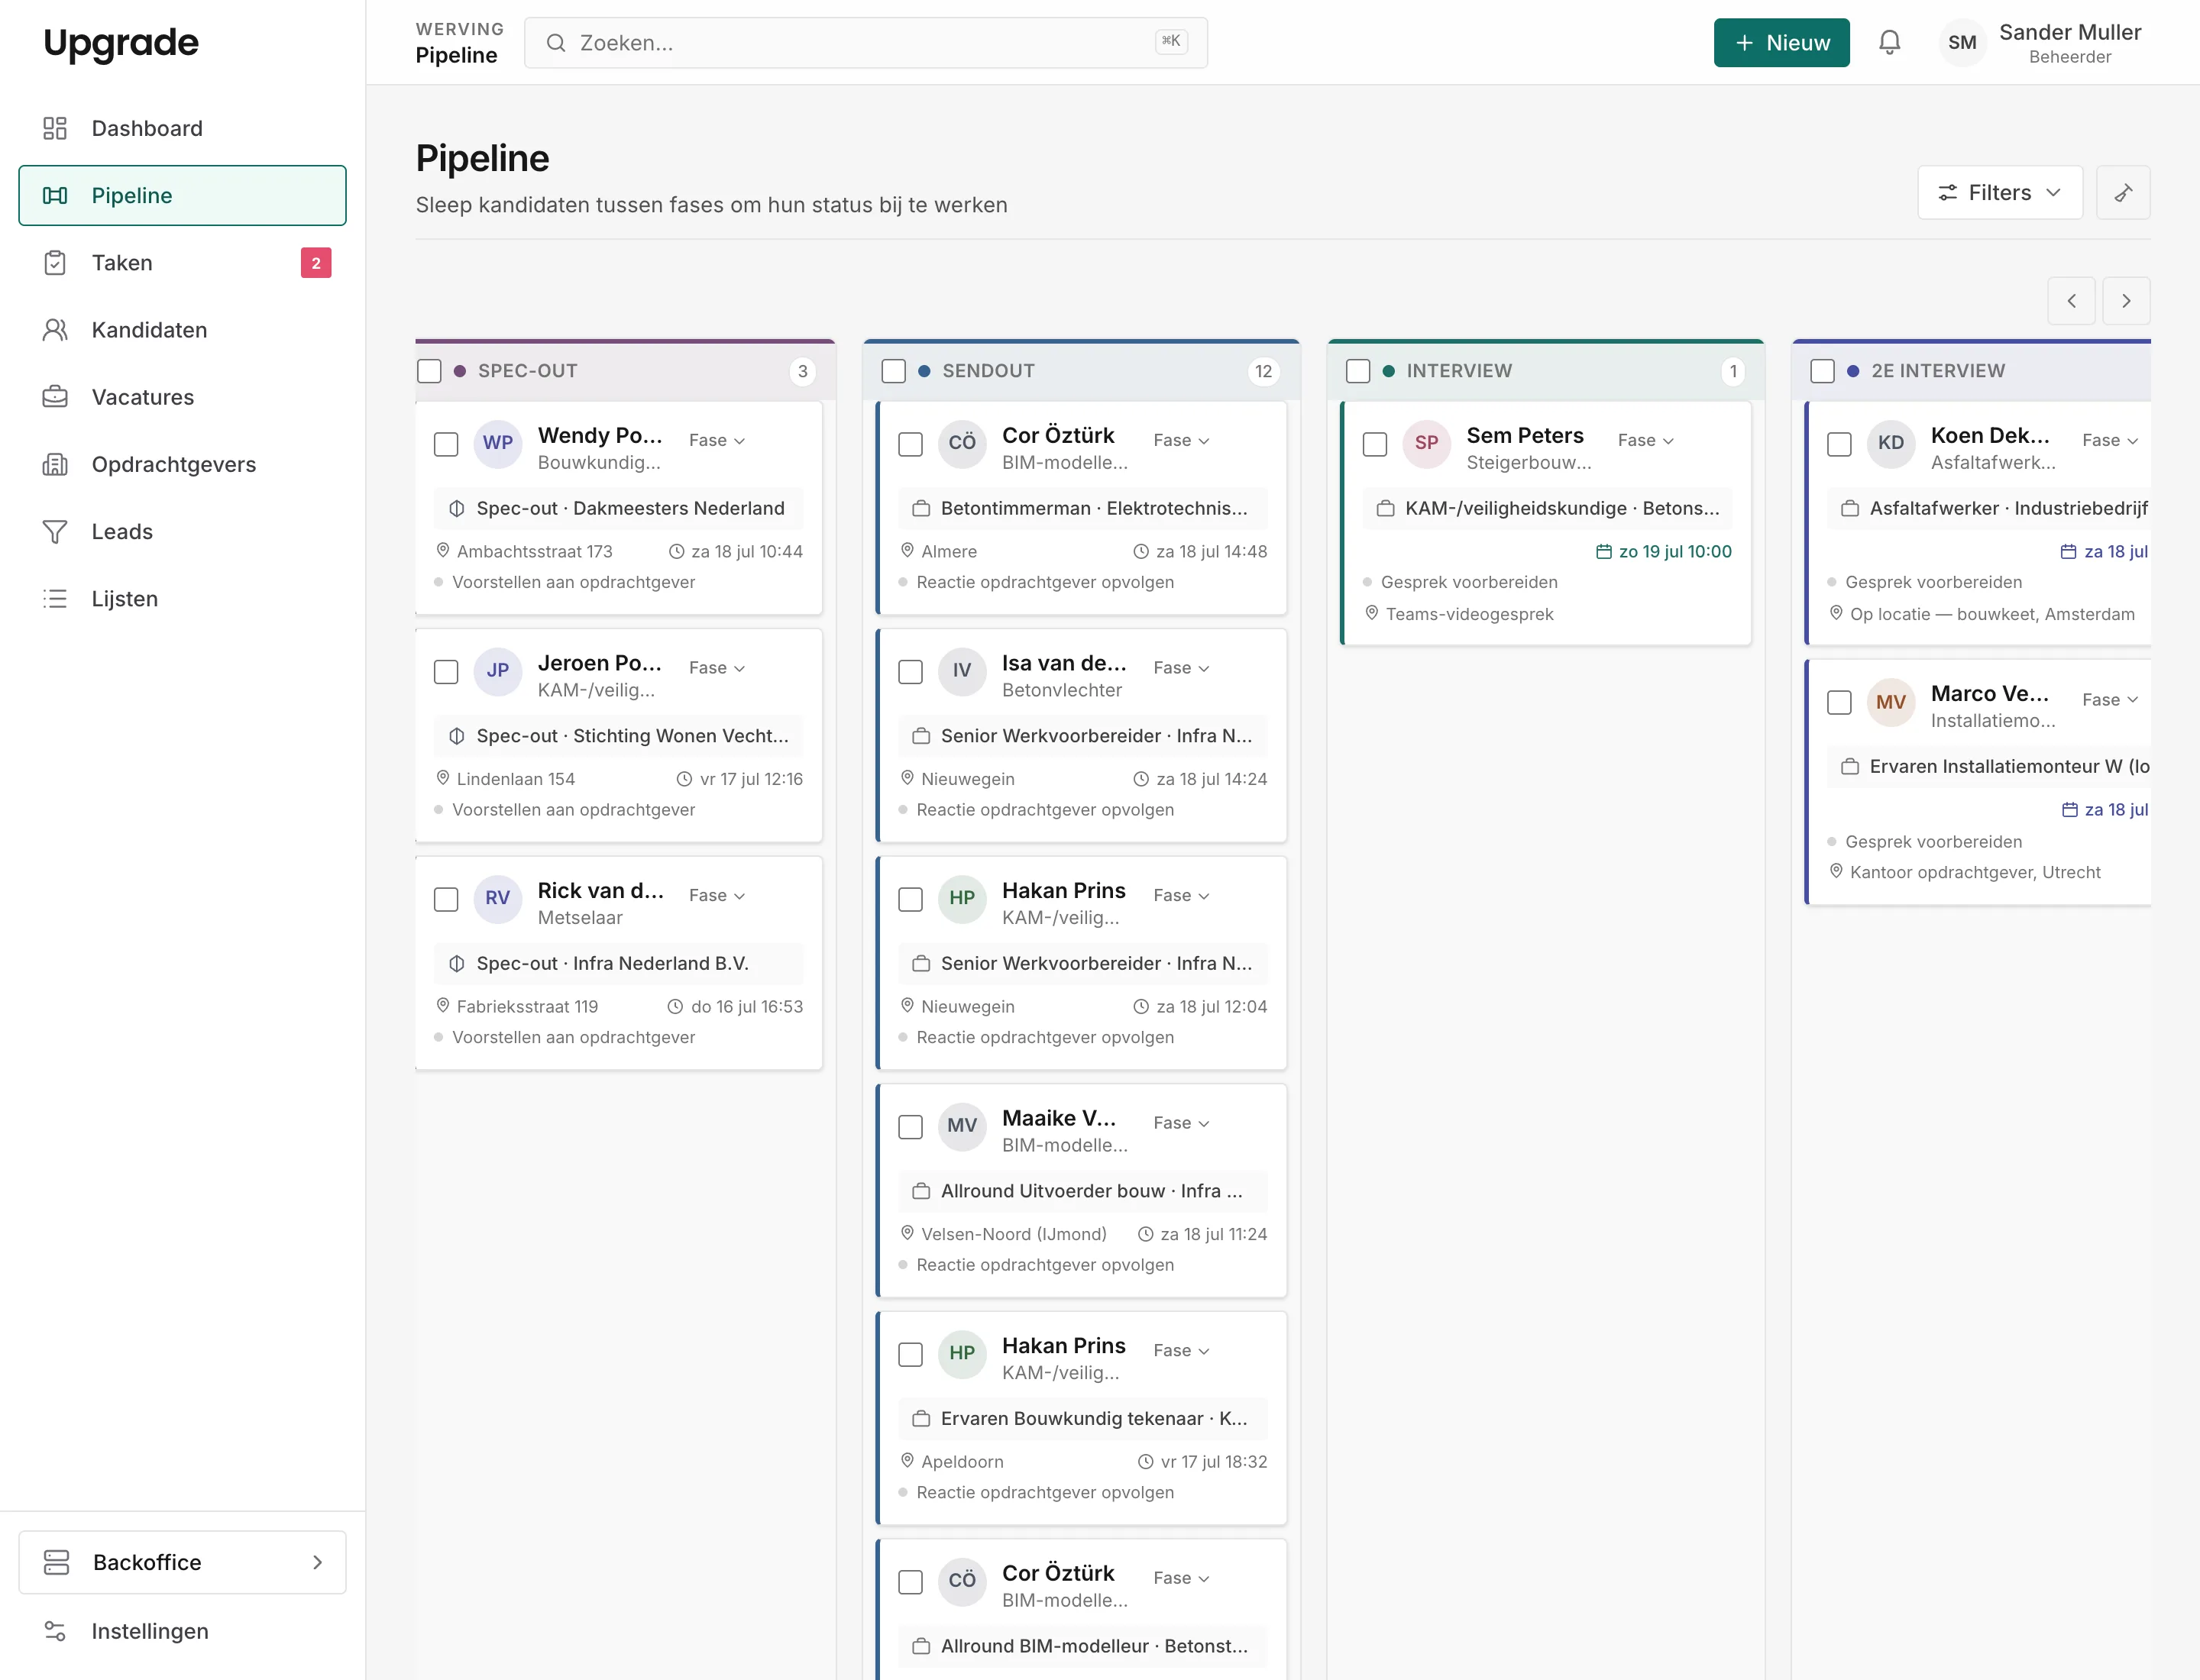Check the Sem Peters candidate card
The width and height of the screenshot is (2200, 1680).
tap(1375, 444)
